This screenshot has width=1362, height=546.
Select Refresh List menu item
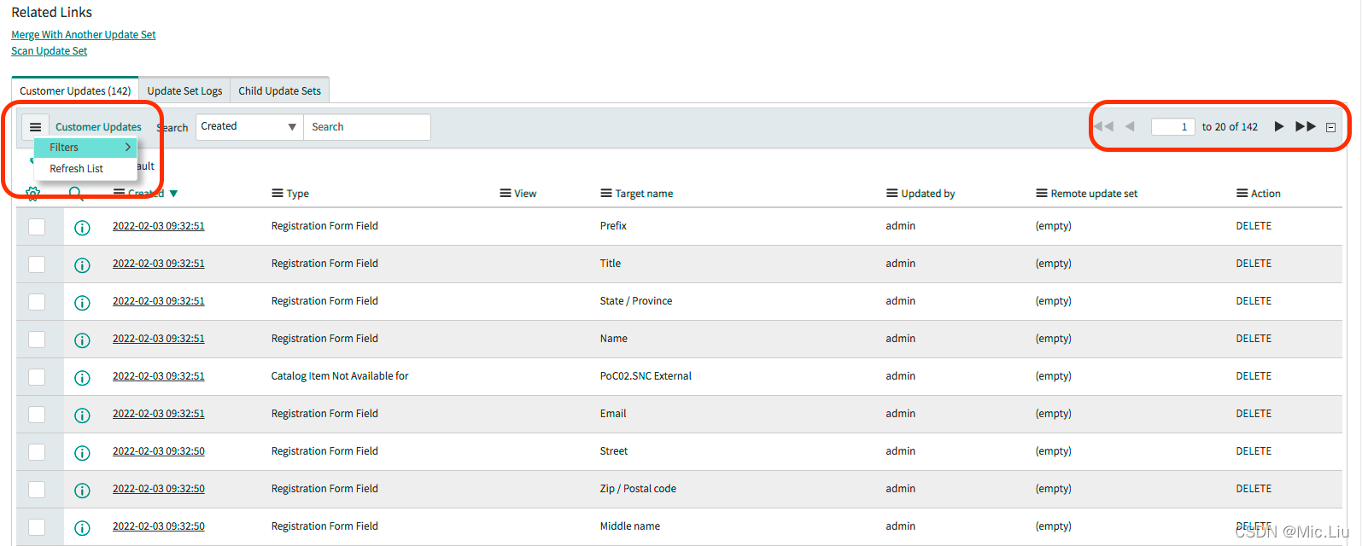77,169
